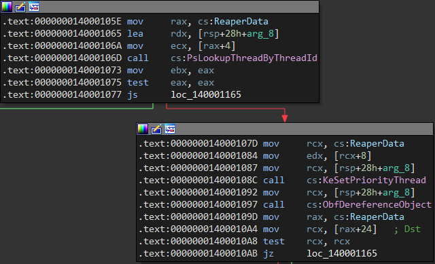Click the group nodes icon in top block

point(34,7)
